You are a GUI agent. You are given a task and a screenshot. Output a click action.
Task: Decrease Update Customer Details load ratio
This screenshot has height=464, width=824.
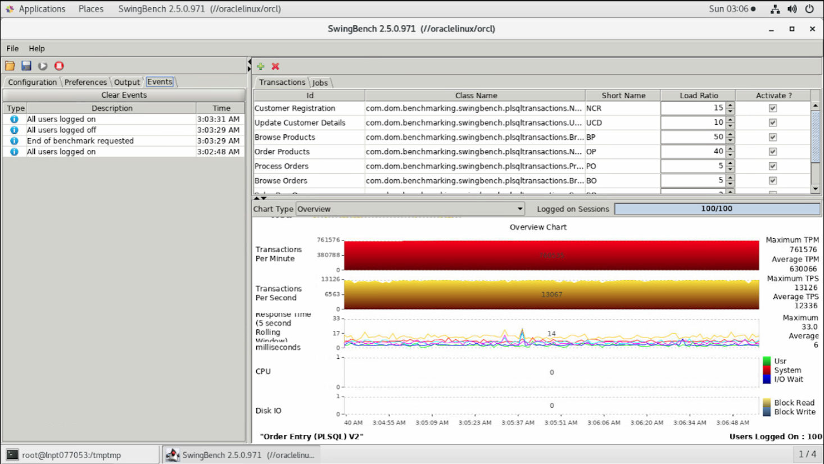730,126
